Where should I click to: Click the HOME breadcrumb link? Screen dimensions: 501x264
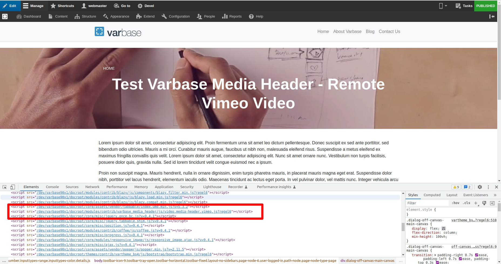pos(109,68)
